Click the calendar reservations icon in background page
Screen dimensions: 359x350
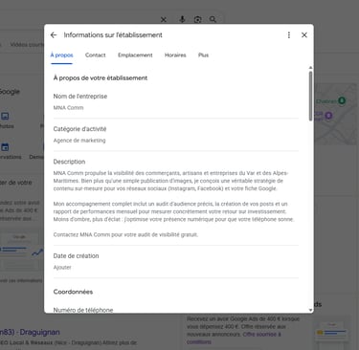click(x=5, y=147)
